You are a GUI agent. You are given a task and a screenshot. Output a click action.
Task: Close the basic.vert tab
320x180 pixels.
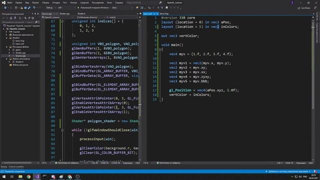[x=157, y=13]
